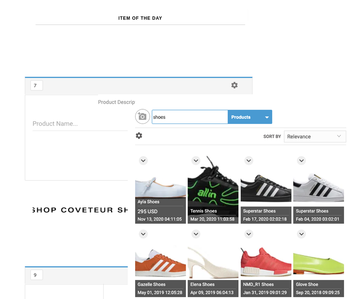The image size is (364, 299).
Task: Pick the red NMD_R1 Shoes thumbnail
Action: [266, 262]
